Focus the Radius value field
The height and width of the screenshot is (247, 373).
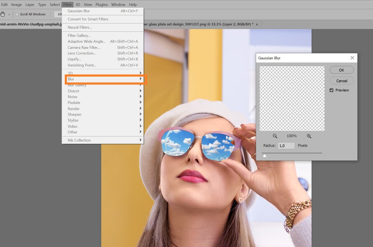point(286,146)
